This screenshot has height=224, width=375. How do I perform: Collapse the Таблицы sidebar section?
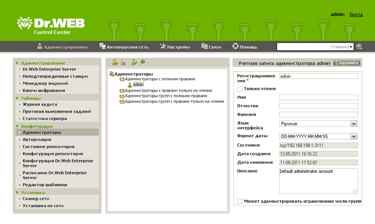point(17,98)
